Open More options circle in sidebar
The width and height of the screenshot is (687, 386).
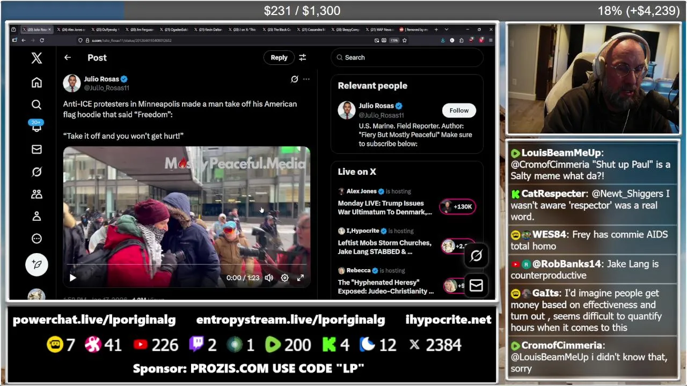(36, 239)
